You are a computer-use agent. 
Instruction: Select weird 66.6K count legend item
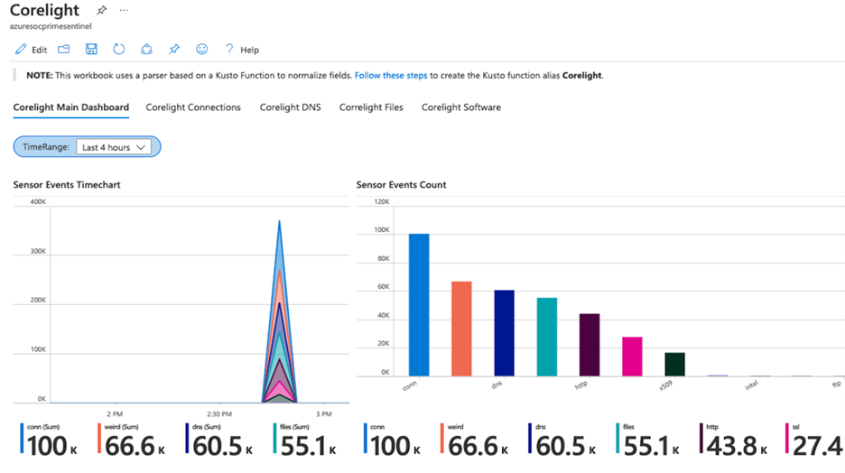tap(474, 440)
